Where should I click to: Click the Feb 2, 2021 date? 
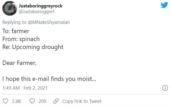[x=36, y=88]
